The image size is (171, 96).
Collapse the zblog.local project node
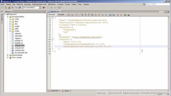5,14
